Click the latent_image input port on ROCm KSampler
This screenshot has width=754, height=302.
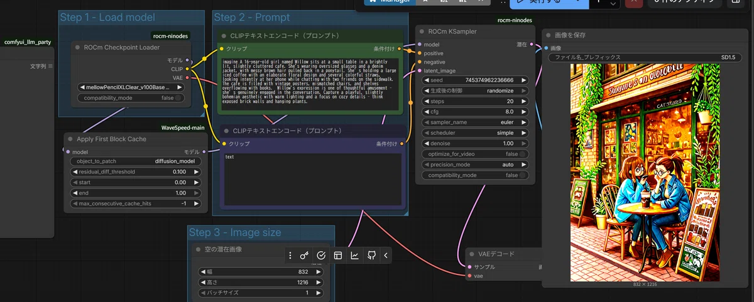(x=420, y=71)
